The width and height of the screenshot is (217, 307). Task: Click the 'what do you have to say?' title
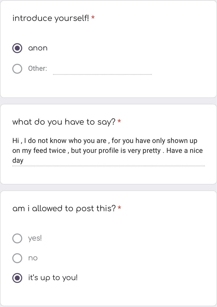click(x=64, y=122)
